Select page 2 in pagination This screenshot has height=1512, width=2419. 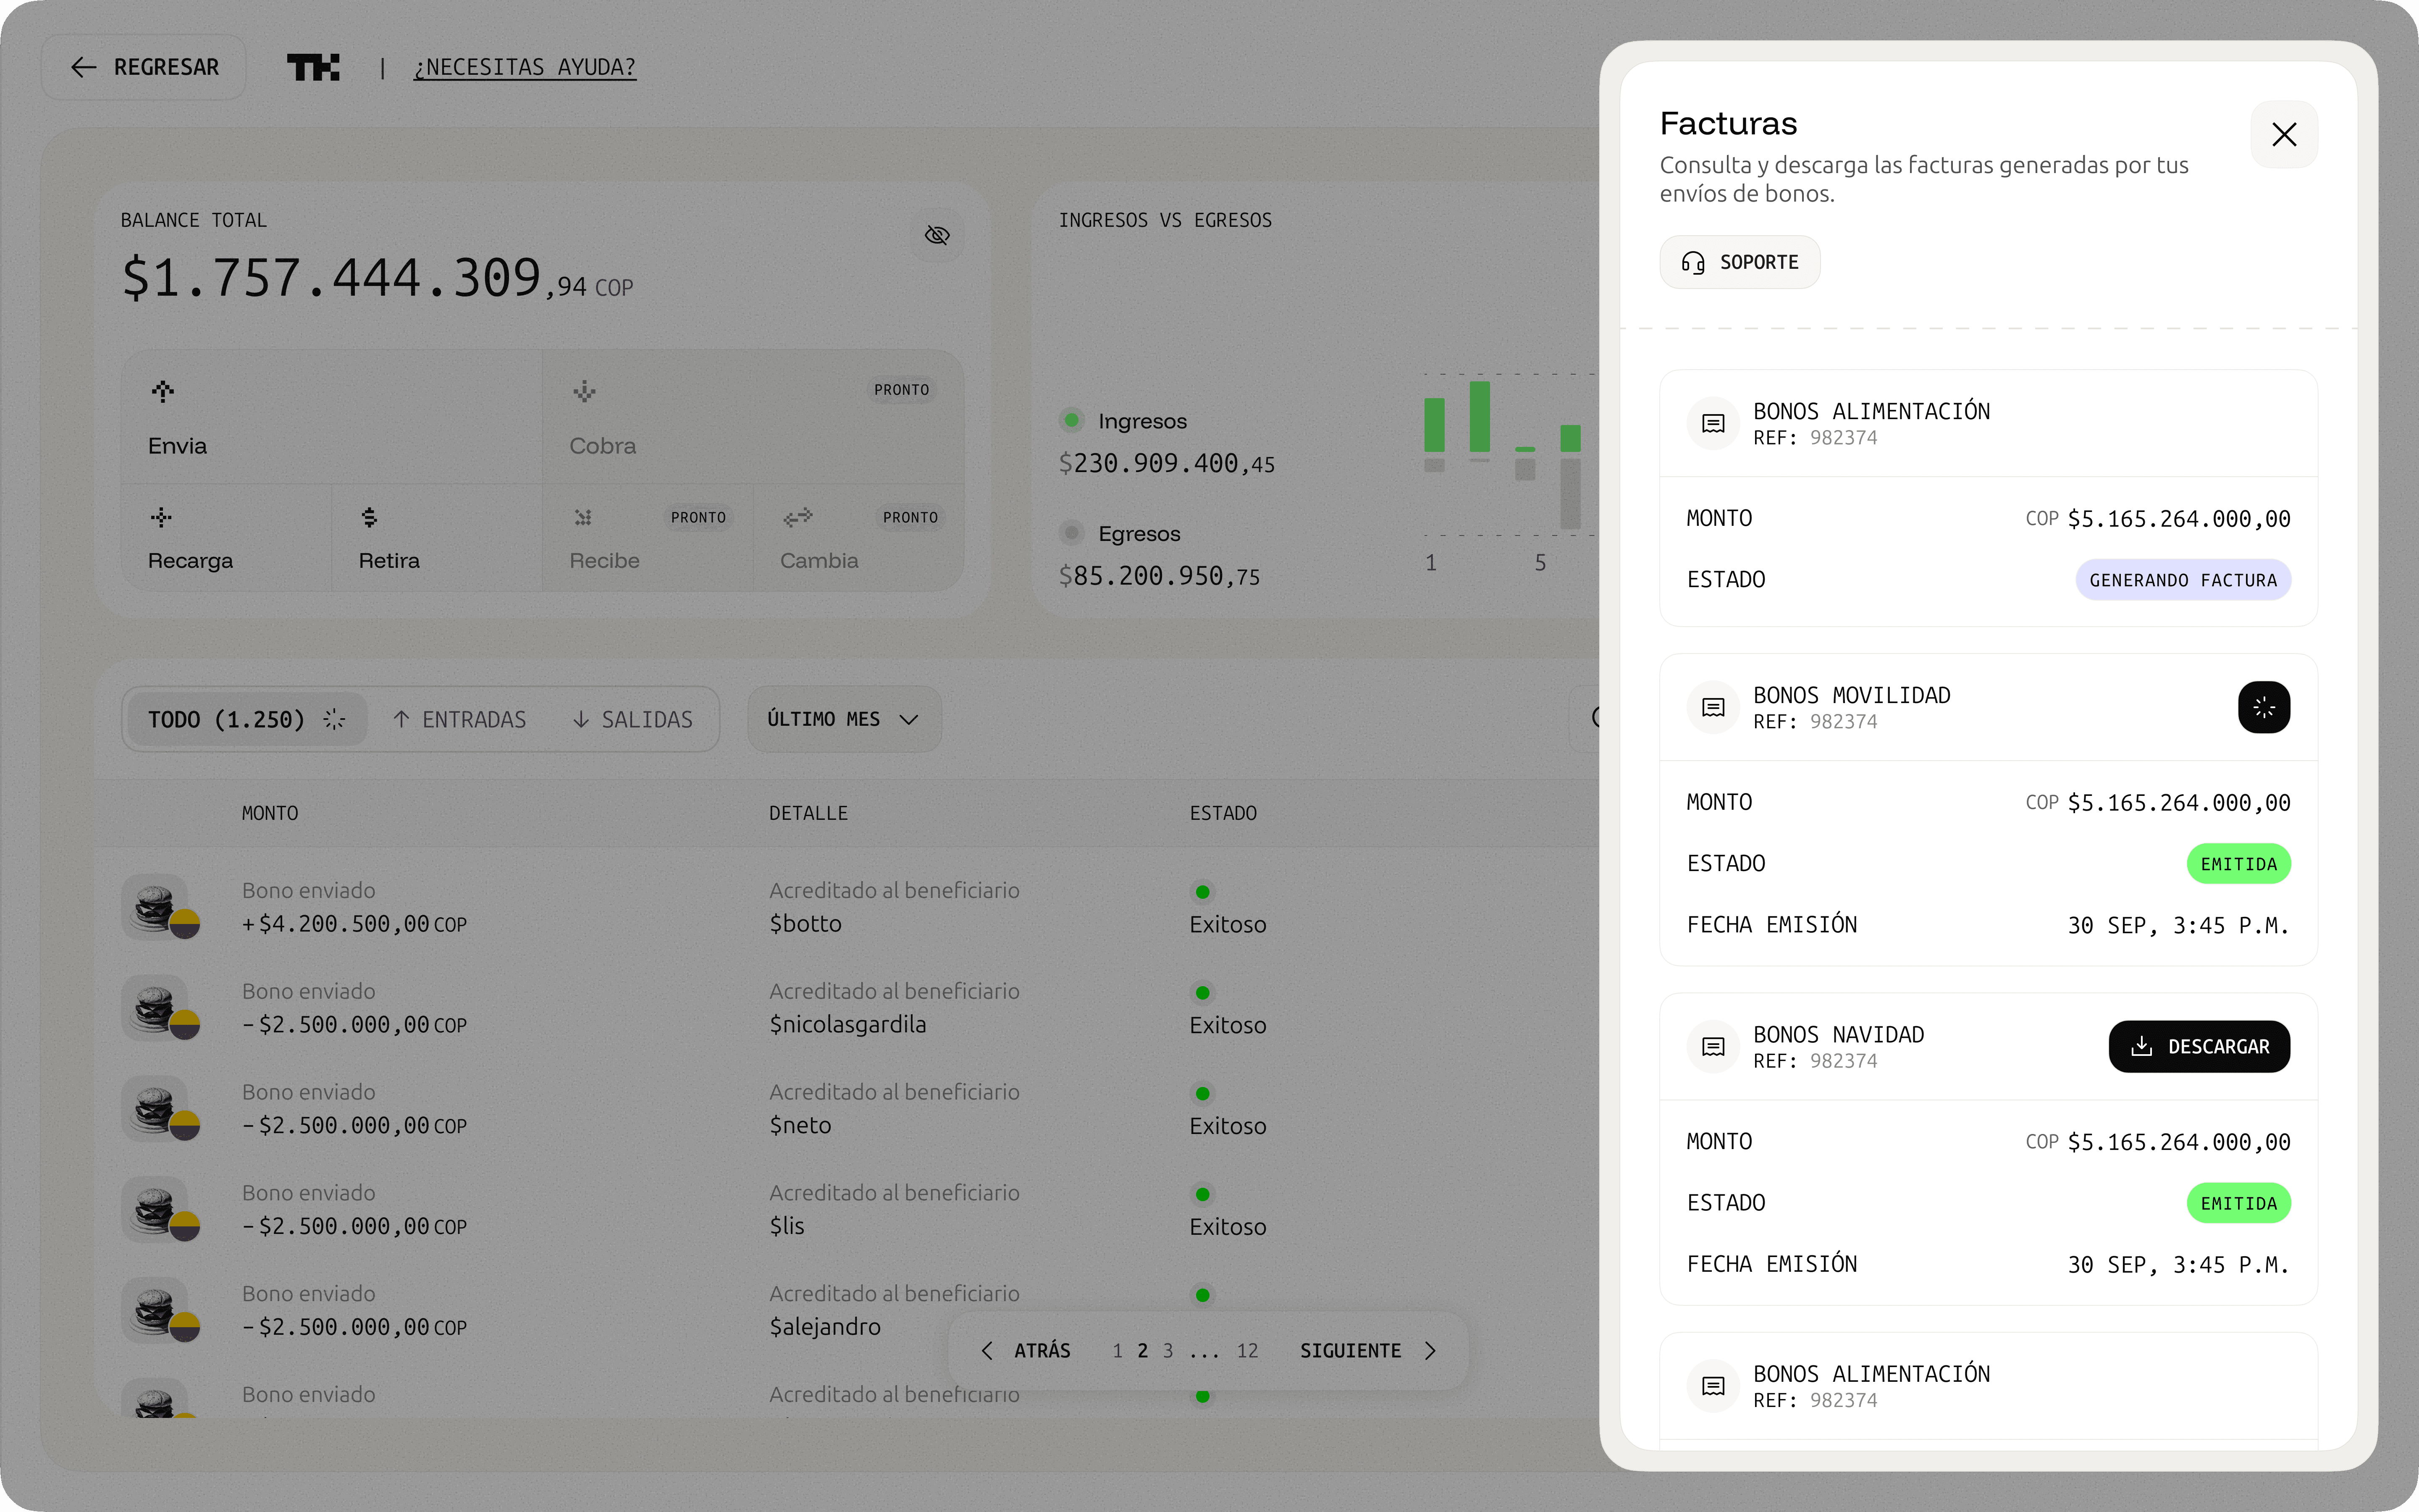[x=1143, y=1351]
